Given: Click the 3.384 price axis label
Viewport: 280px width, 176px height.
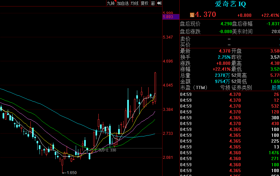Looking at the screenshot, I should [168, 110].
